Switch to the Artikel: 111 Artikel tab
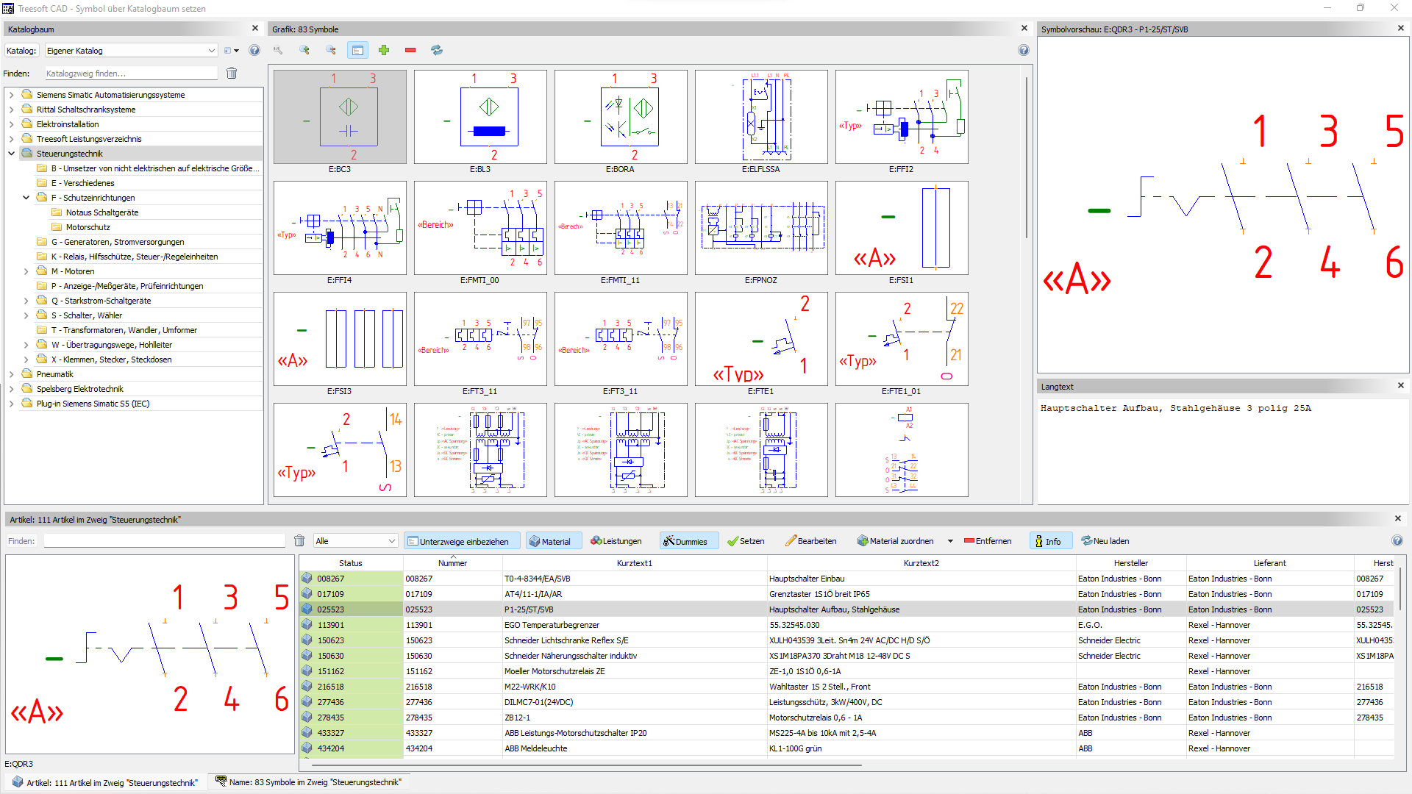 (105, 782)
